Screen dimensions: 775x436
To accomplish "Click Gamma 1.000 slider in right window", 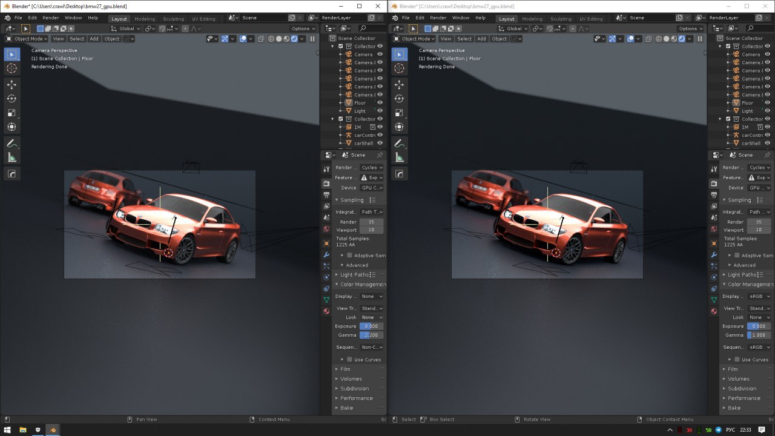I will [x=759, y=335].
